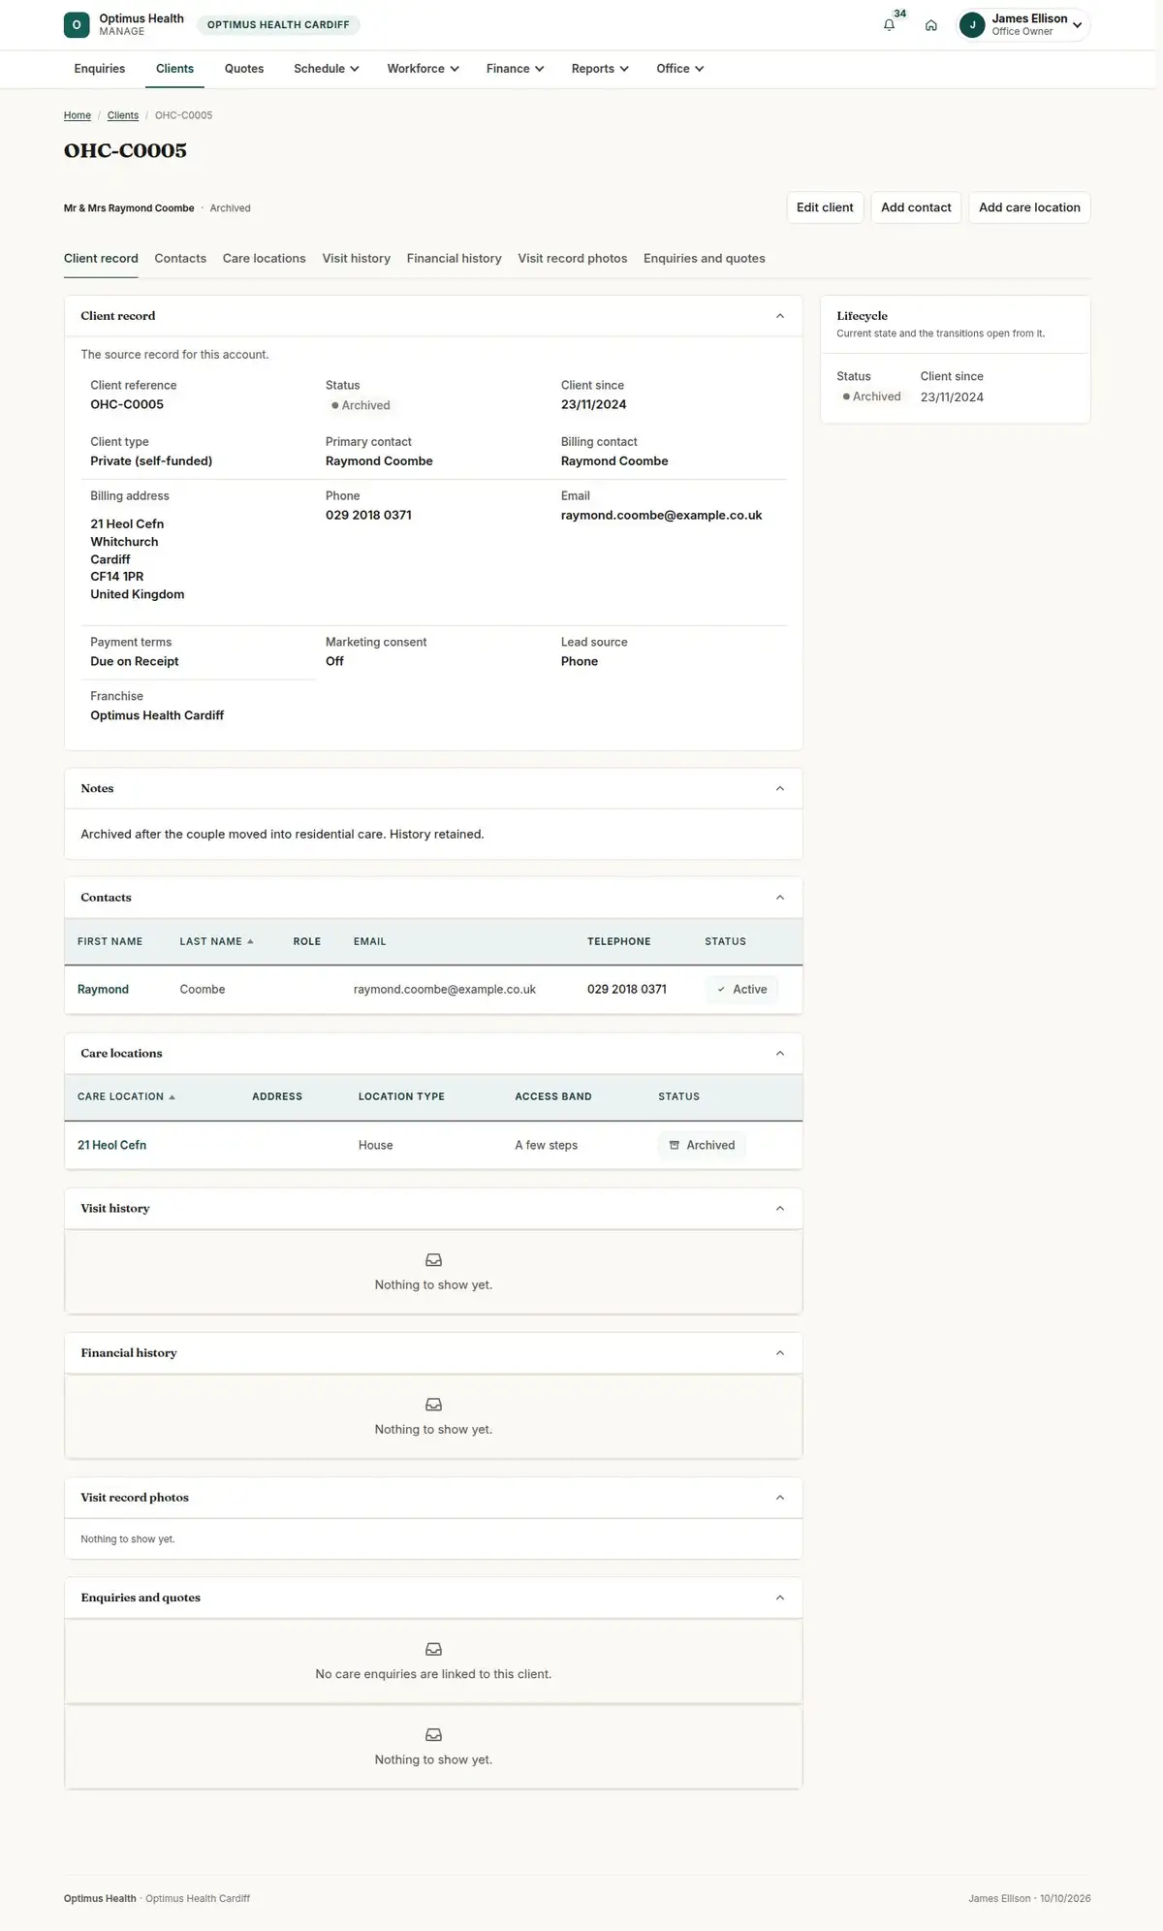Screen dimensions: 1163x1931
Task: Click the checkmark icon in Active badge
Action: [721, 990]
